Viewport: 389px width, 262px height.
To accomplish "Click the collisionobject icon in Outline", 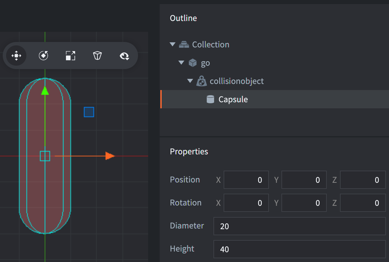I will 201,81.
